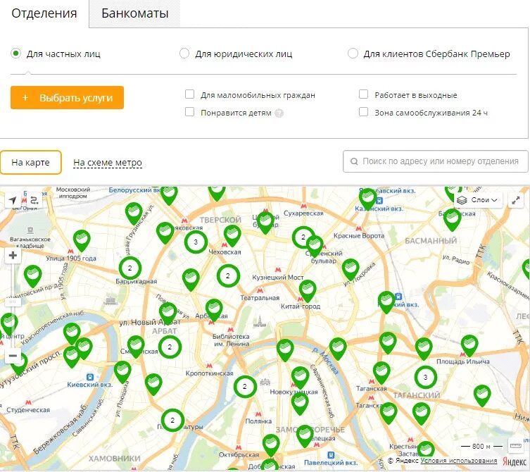Open cluster marker 2 in Арбат district
The height and width of the screenshot is (472, 530).
point(170,347)
